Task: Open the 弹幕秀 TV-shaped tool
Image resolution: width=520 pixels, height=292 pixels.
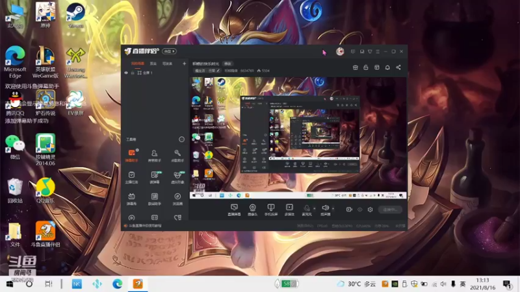Action: pyautogui.click(x=132, y=199)
